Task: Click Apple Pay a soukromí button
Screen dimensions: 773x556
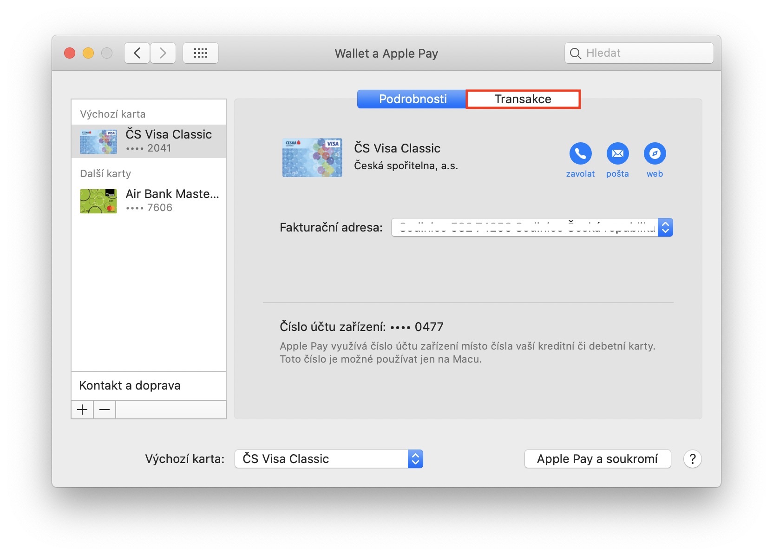Action: click(597, 459)
